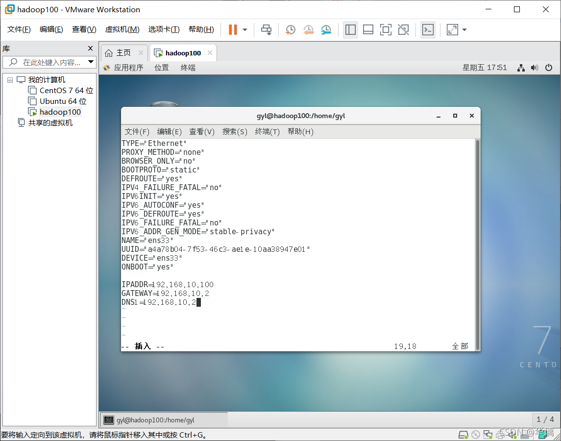Open VMware 文件(F) menu
Image resolution: width=561 pixels, height=441 pixels.
pos(19,29)
